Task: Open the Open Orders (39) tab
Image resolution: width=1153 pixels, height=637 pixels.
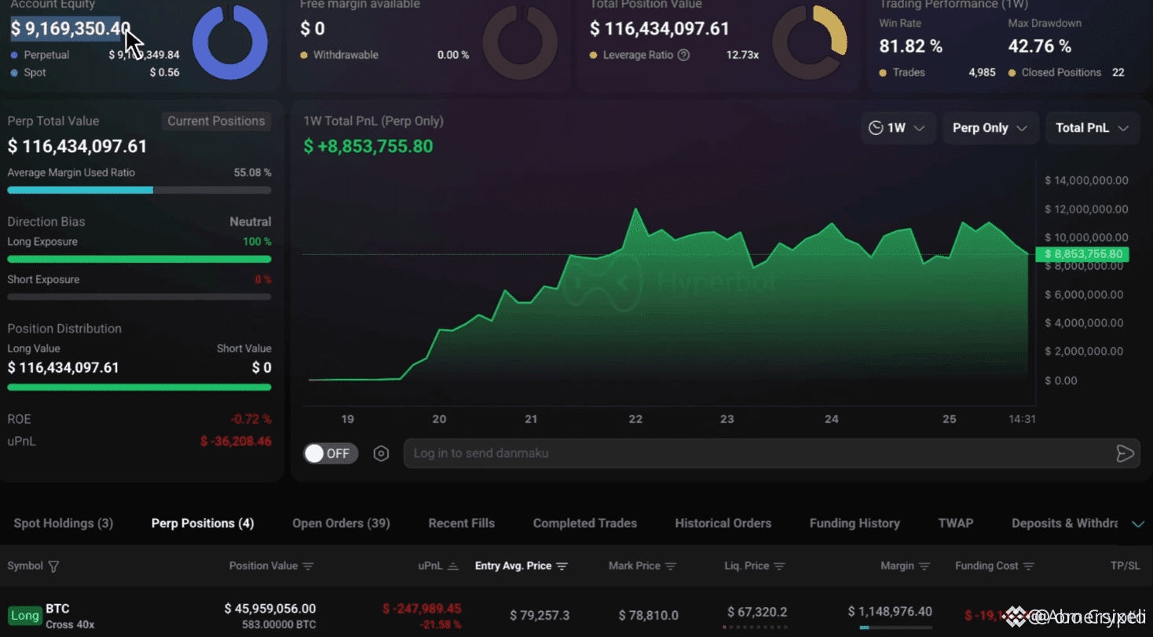Action: tap(341, 523)
